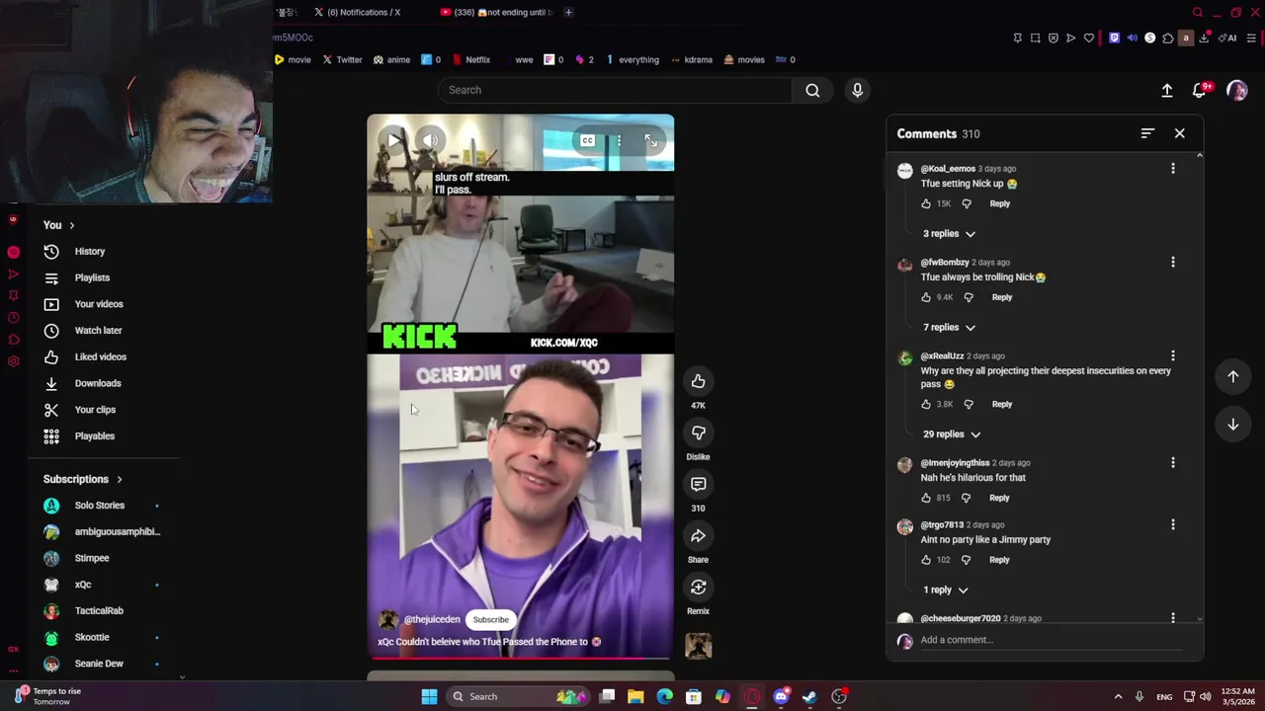The width and height of the screenshot is (1265, 711).
Task: Open Twitch extension icon in toolbar
Action: pos(1114,38)
